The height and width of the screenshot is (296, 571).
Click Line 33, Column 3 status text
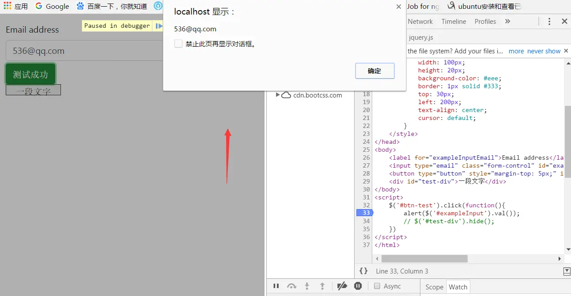click(402, 271)
